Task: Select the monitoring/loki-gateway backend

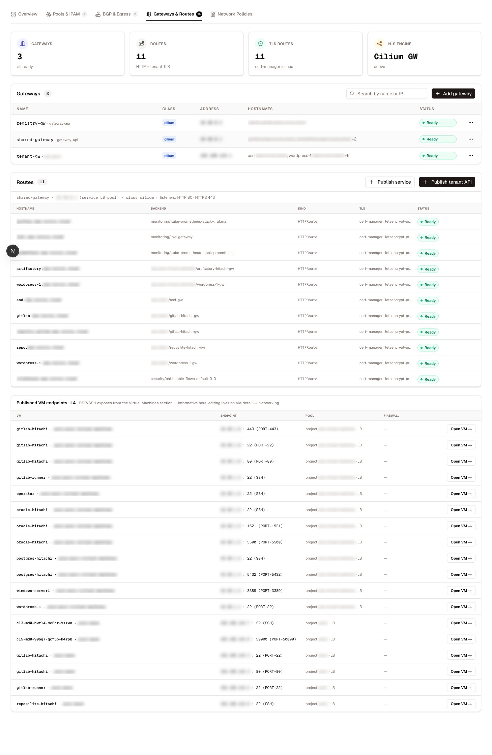Action: pos(172,237)
